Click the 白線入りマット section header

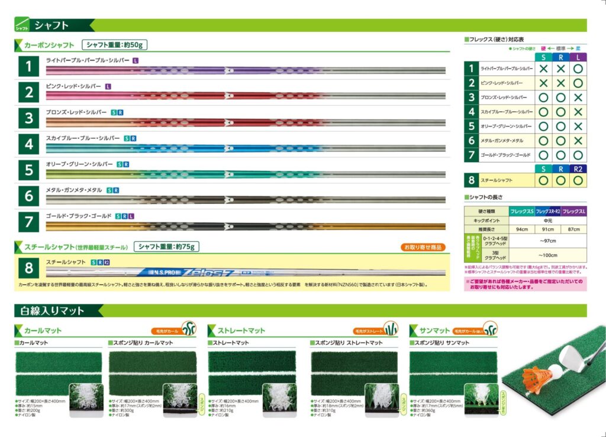click(x=53, y=310)
